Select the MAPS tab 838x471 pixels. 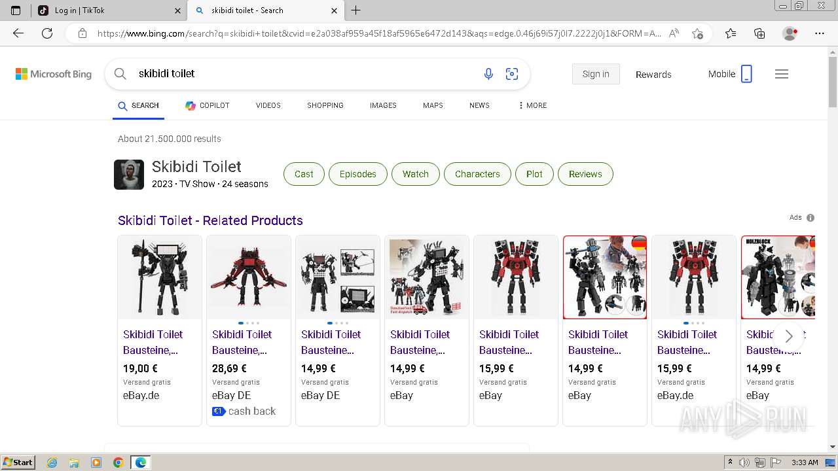[433, 105]
